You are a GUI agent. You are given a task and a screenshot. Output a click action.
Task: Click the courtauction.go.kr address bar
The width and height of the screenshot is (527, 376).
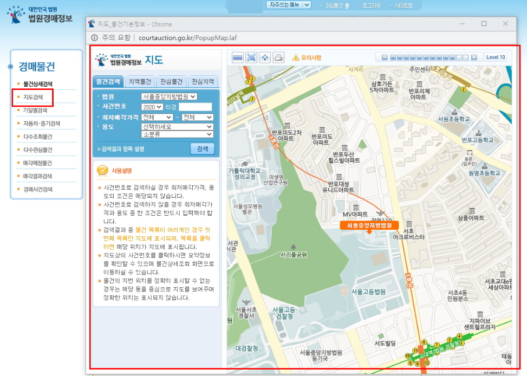point(188,38)
